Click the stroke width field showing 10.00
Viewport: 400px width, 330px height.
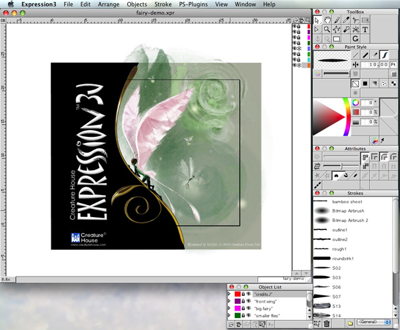[x=375, y=65]
